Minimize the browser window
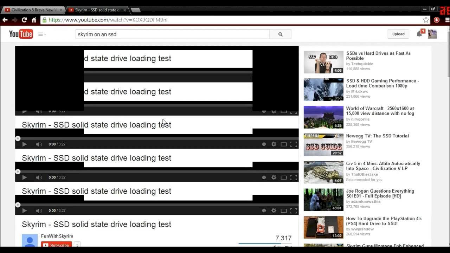The image size is (450, 253). click(425, 9)
